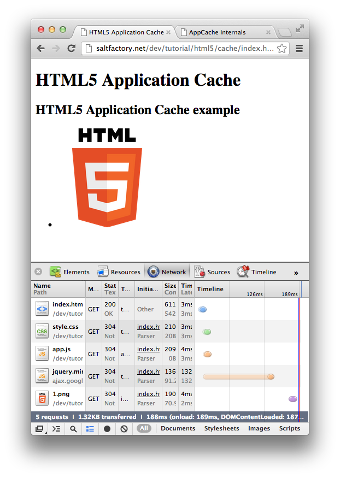Screen dimensions: 340x478
Task: Sort by Status column header
Action: click(110, 288)
